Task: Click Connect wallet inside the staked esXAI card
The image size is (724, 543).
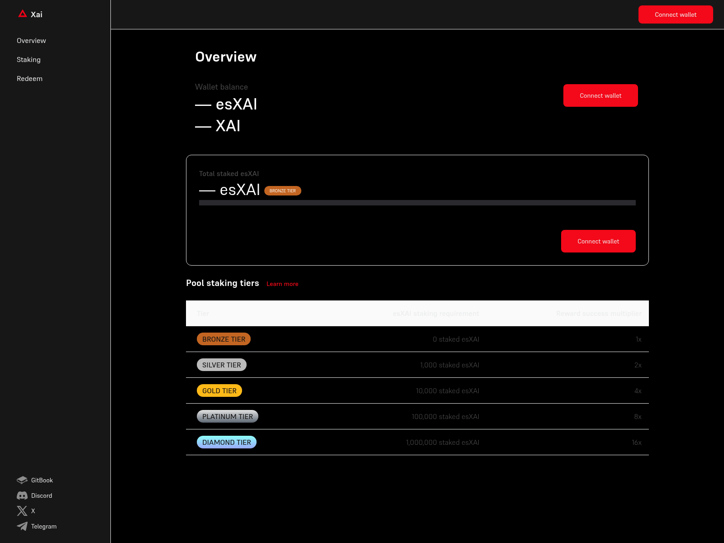Action: pos(598,241)
